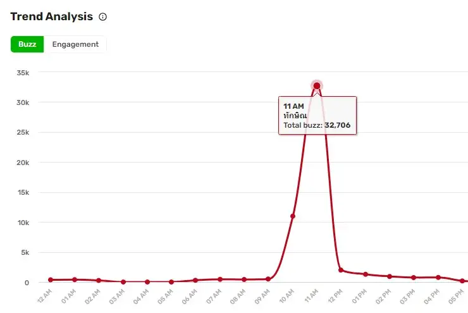Click the 06 AM data point

(195, 280)
